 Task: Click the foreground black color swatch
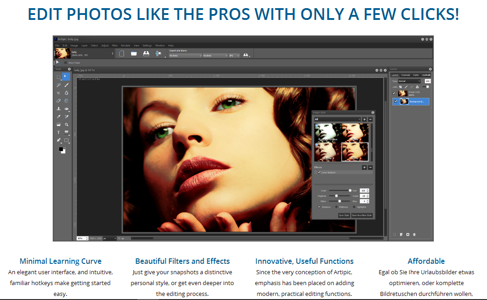(61, 149)
